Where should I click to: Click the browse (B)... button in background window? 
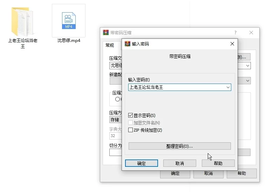(x=244, y=57)
